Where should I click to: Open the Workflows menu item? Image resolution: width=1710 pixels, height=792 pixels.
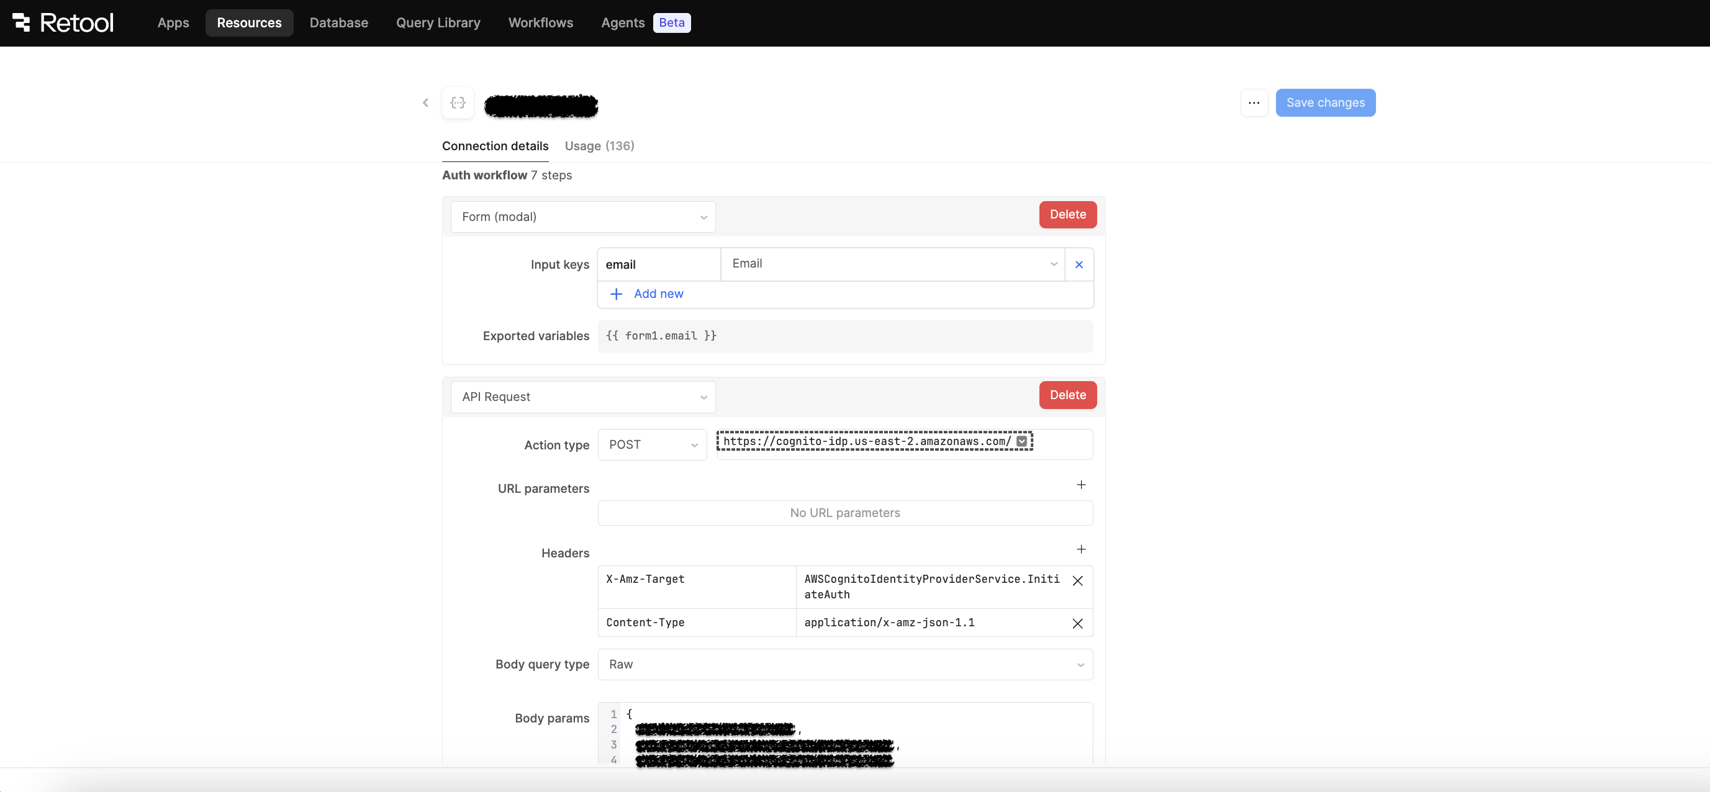click(x=540, y=22)
